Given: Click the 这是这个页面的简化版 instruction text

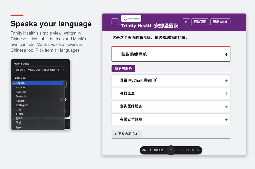Looking at the screenshot, I should point(150,38).
